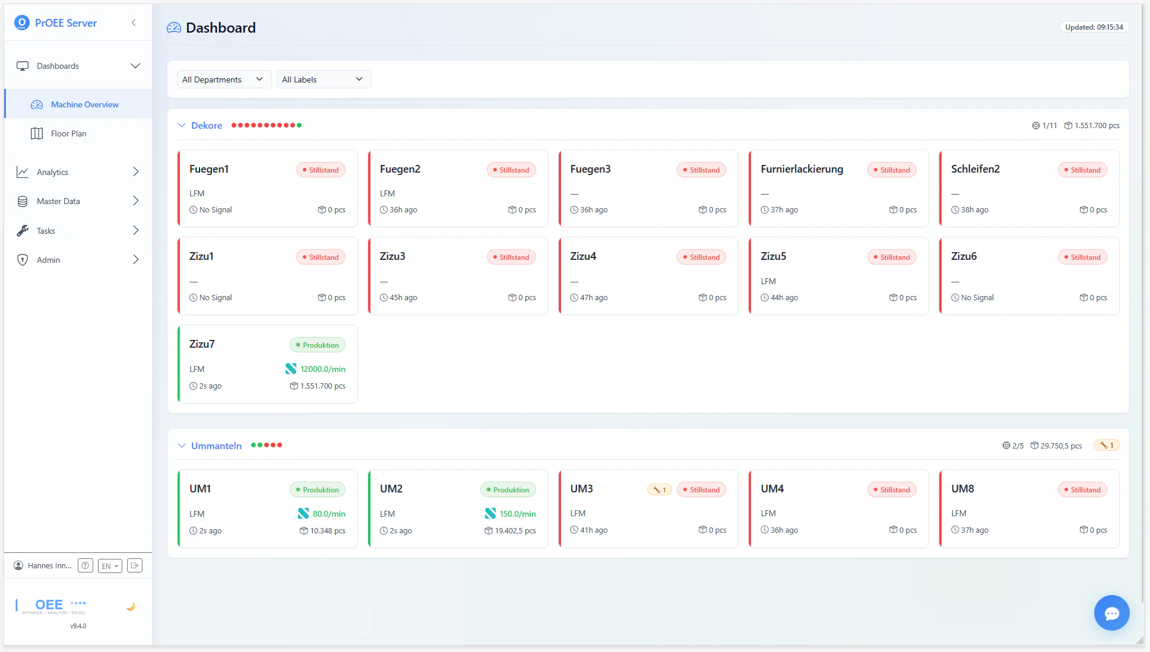The height and width of the screenshot is (652, 1150).
Task: Open the All Departments dropdown
Action: pyautogui.click(x=223, y=79)
